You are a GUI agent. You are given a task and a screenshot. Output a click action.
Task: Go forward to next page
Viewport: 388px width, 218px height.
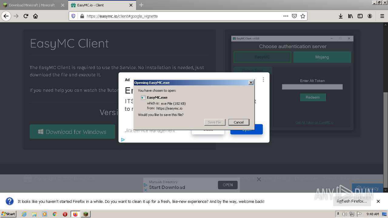pyautogui.click(x=16, y=16)
